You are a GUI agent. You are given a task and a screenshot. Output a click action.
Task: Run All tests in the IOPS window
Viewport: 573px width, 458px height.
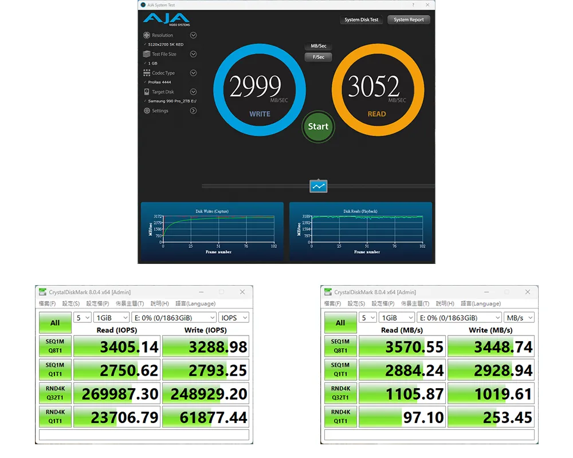tap(55, 323)
